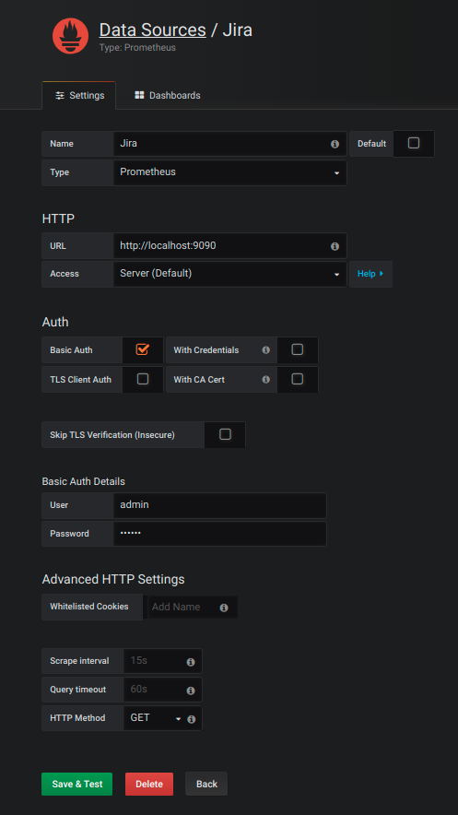The width and height of the screenshot is (458, 815).
Task: Enable the With CA Cert checkbox
Action: point(297,379)
